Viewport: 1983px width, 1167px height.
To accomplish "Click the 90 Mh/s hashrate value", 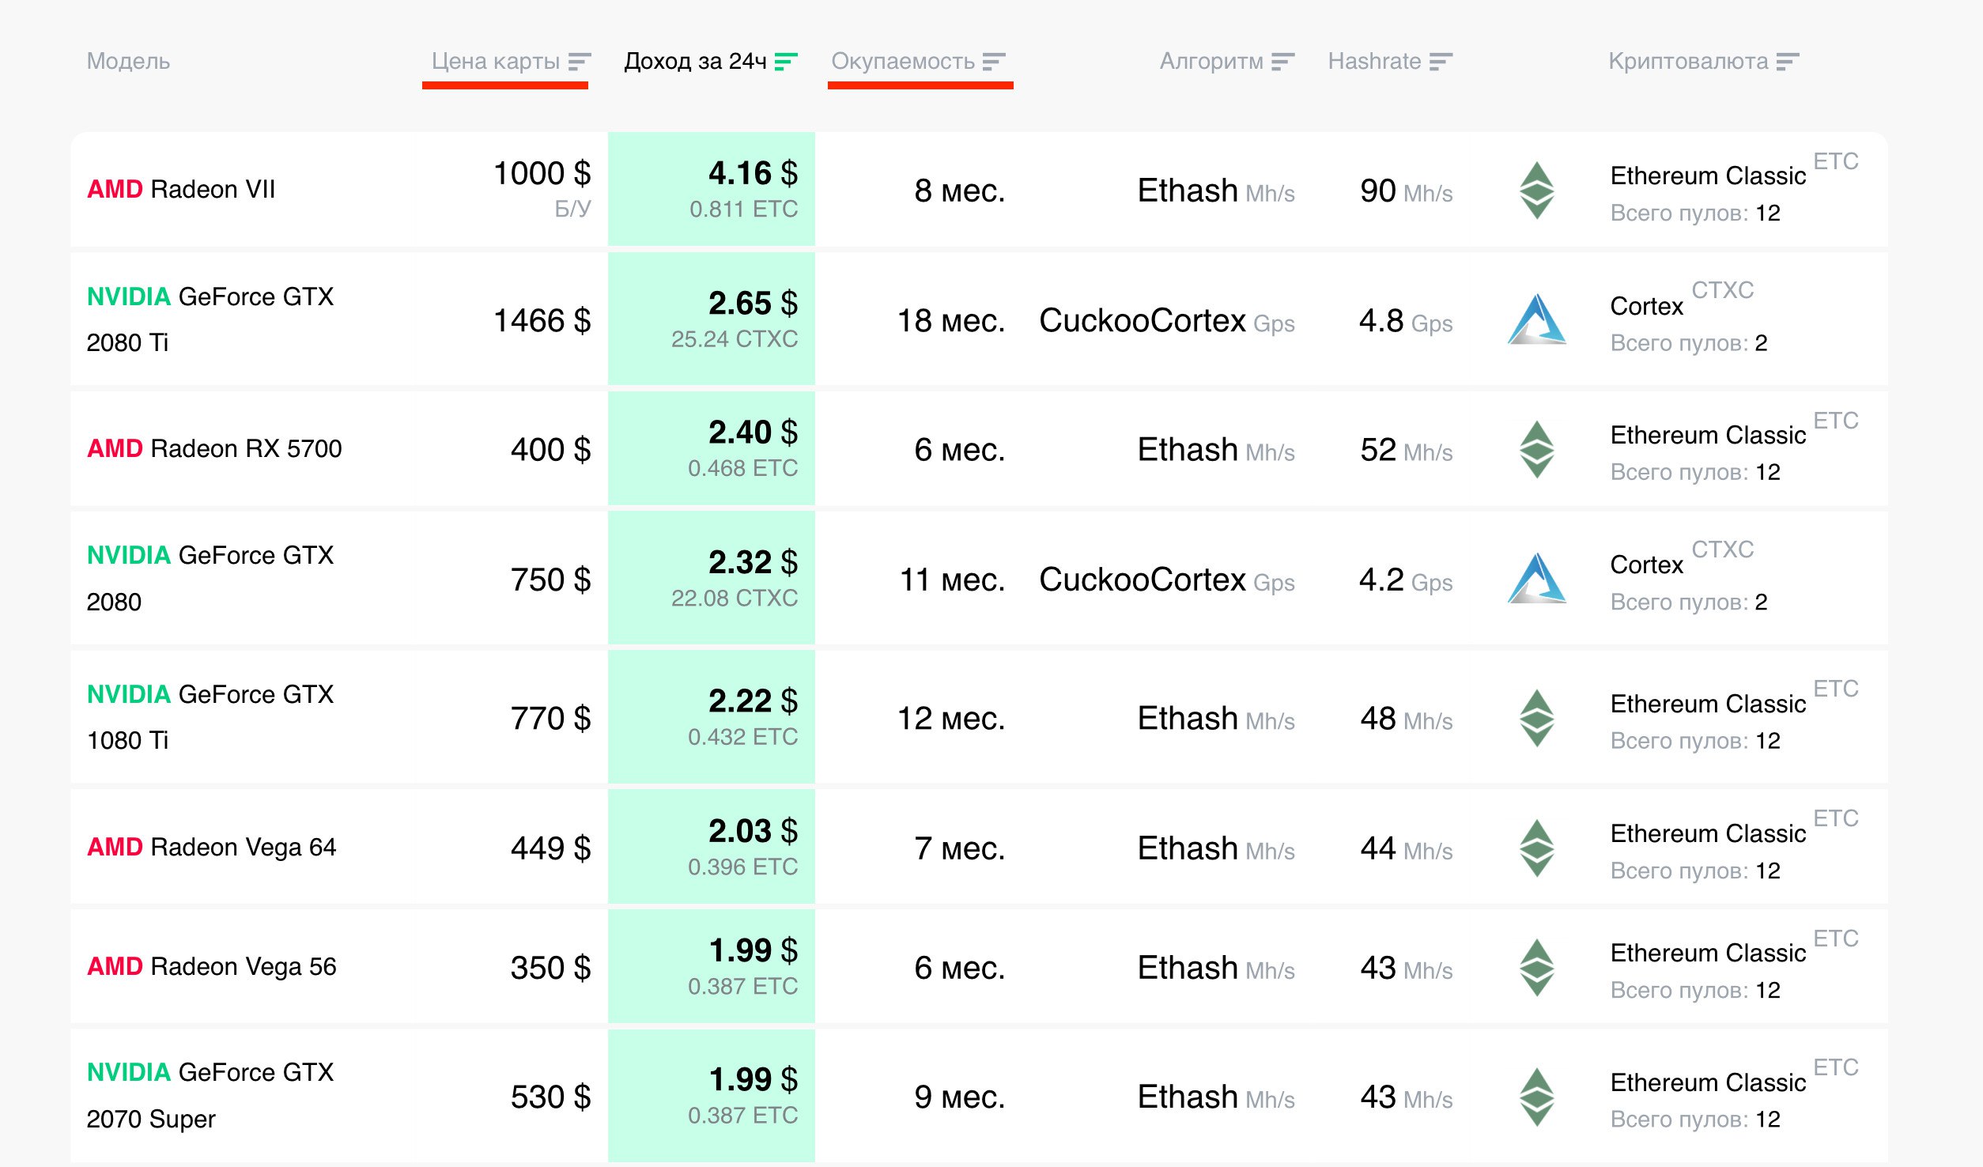I will (x=1407, y=191).
